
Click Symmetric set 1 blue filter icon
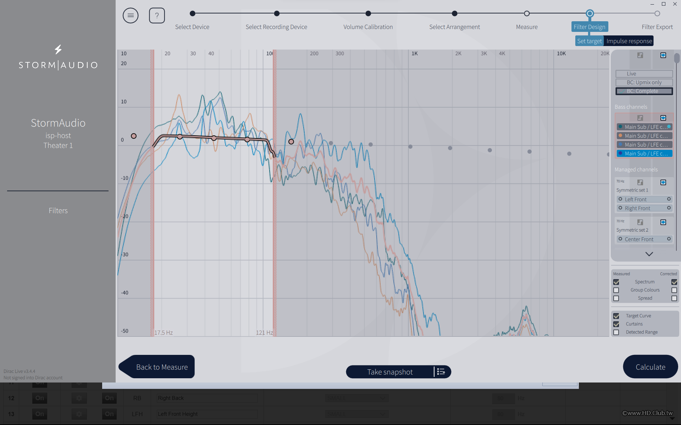[x=663, y=182]
